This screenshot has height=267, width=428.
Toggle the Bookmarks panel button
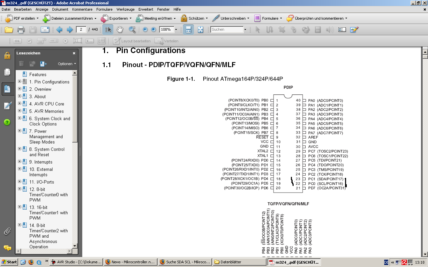7,89
